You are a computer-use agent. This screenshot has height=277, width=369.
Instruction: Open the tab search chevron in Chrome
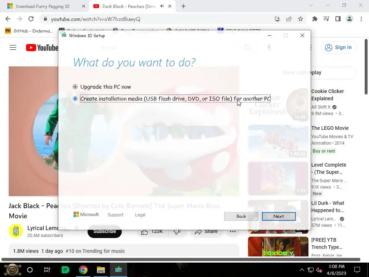(311, 5)
